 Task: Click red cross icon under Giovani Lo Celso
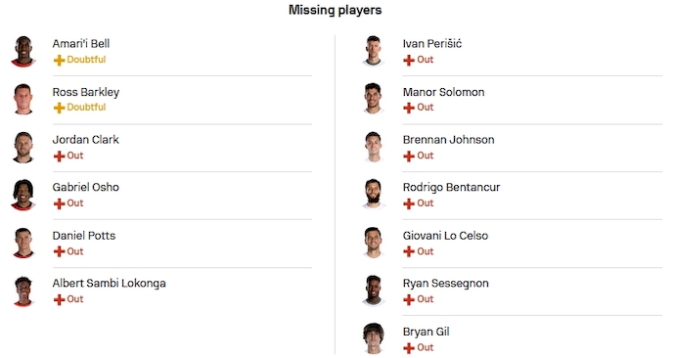(x=409, y=251)
